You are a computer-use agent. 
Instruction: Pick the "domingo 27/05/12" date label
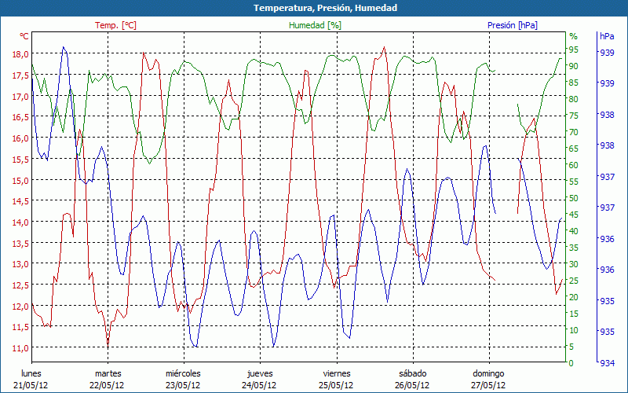488,379
